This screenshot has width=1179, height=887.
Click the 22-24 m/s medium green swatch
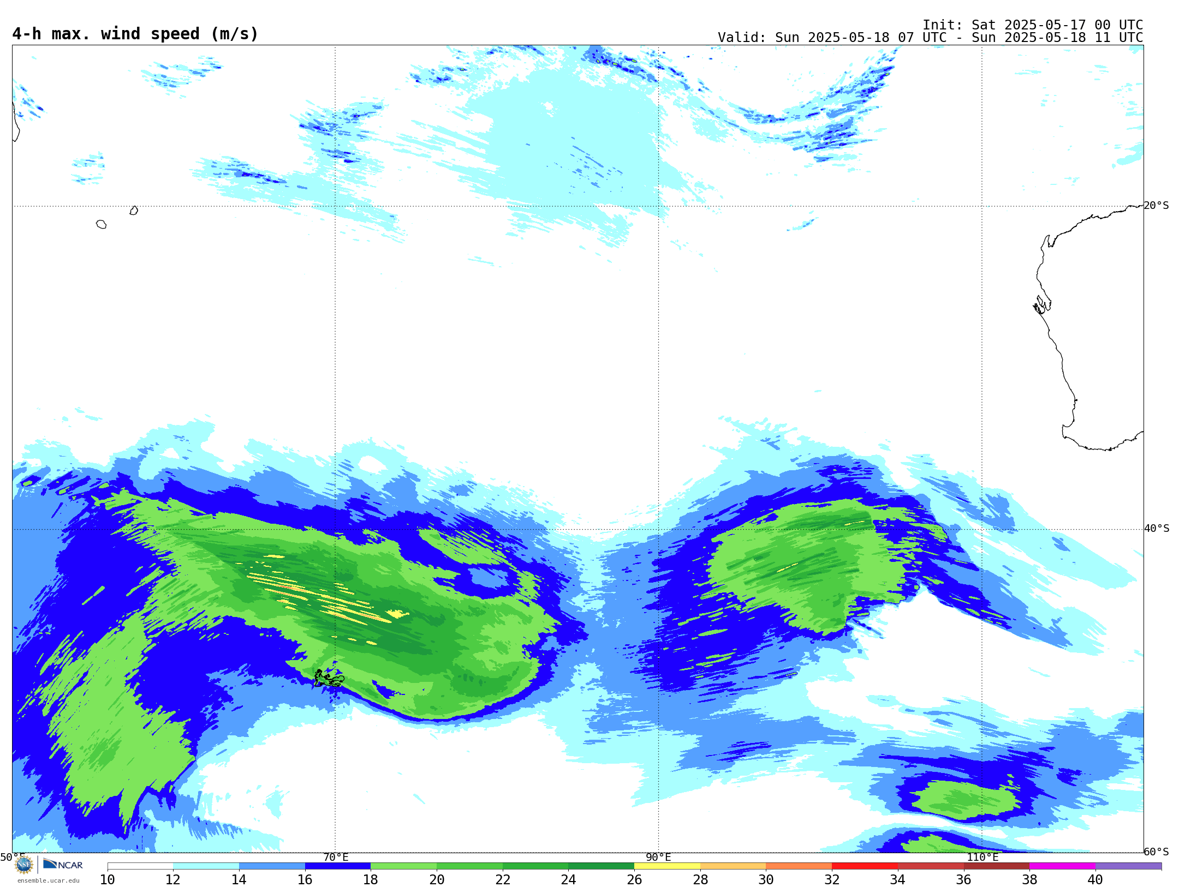535,866
